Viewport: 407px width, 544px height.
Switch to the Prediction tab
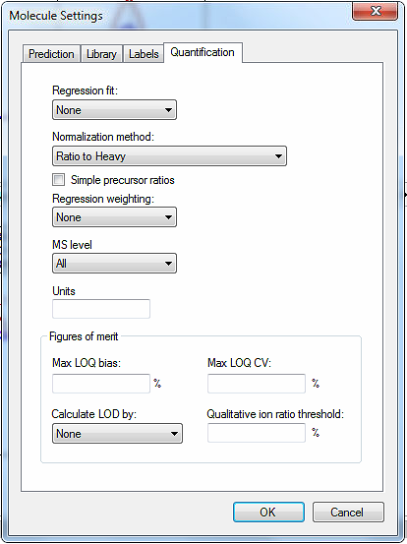51,54
